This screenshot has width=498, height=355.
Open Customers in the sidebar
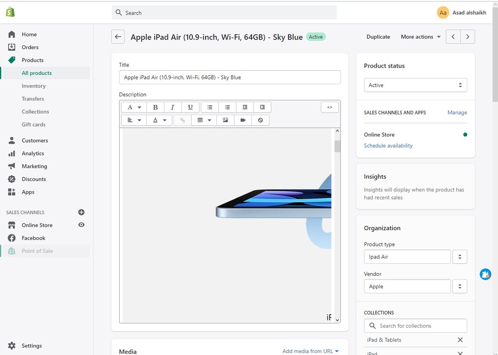(x=35, y=140)
